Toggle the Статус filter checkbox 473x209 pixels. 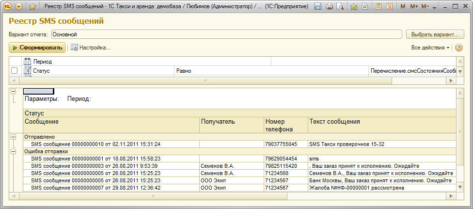coord(15,71)
